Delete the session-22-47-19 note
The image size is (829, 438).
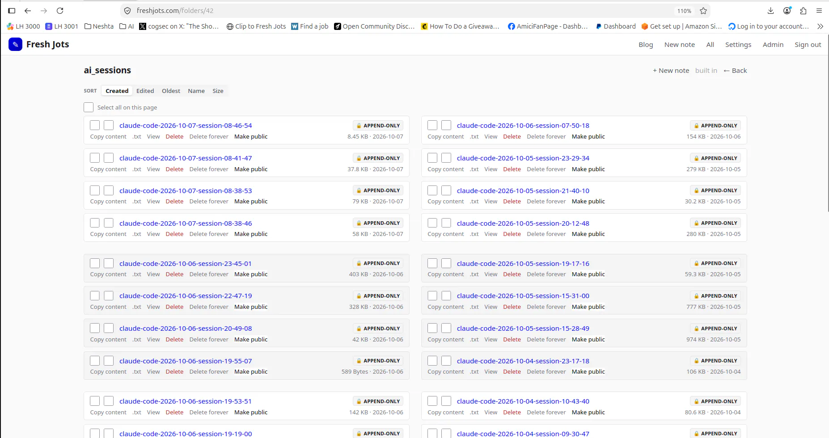[174, 307]
